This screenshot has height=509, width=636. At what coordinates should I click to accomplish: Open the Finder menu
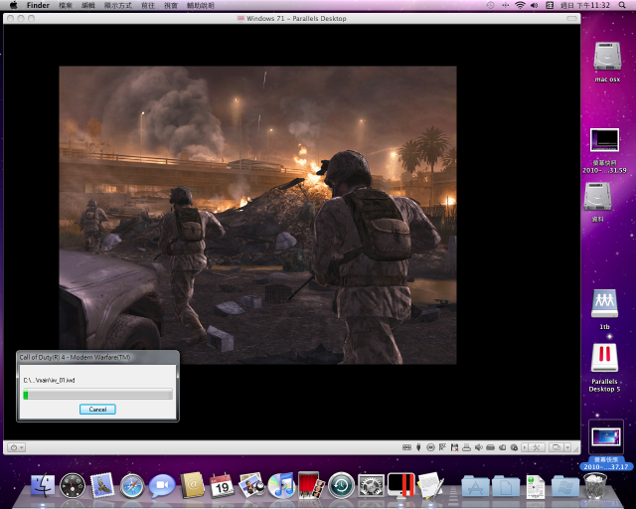[x=38, y=5]
